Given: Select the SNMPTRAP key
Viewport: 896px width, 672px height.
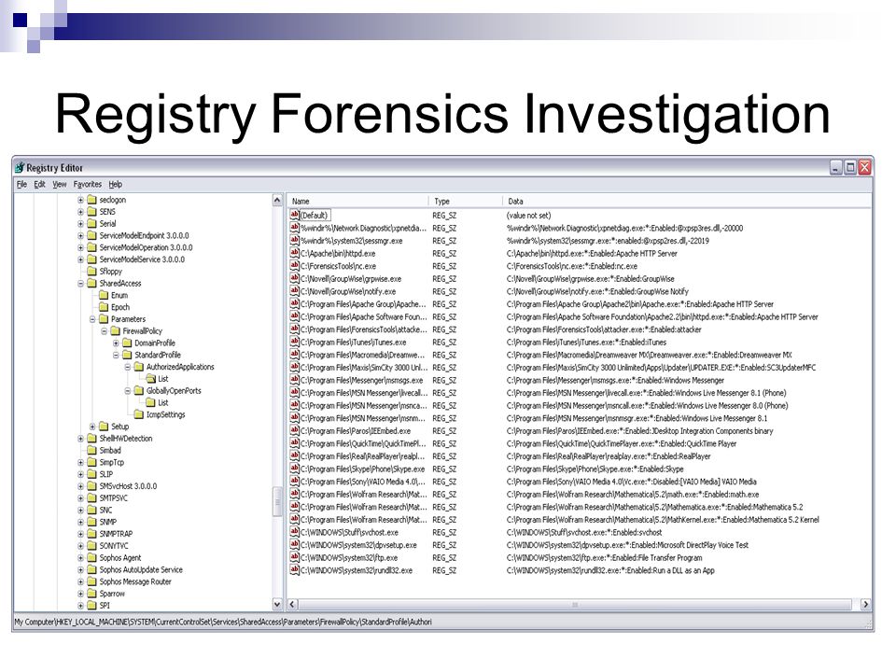Looking at the screenshot, I should click(116, 534).
